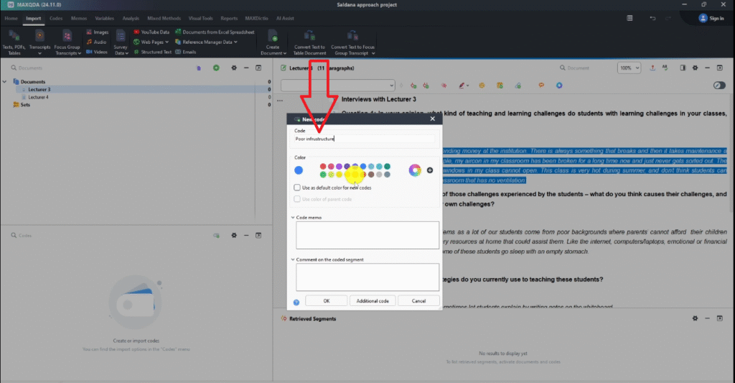The height and width of the screenshot is (383, 735).
Task: Open the 100% zoom level dropdown
Action: [629, 68]
